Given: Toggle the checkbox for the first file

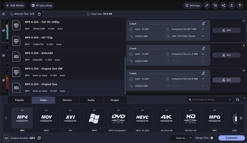Looking at the screenshot, I should (4, 30).
